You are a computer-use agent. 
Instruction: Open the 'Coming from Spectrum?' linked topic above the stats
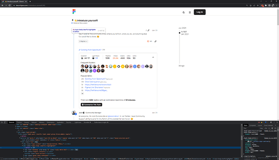91,50
